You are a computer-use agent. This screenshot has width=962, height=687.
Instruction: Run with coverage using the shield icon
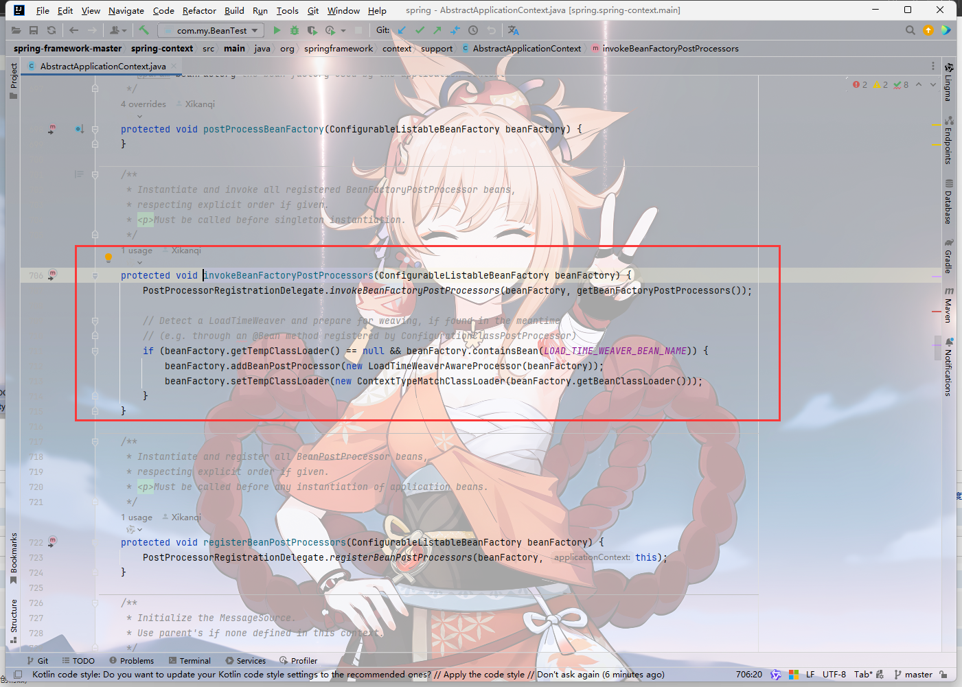coord(312,30)
